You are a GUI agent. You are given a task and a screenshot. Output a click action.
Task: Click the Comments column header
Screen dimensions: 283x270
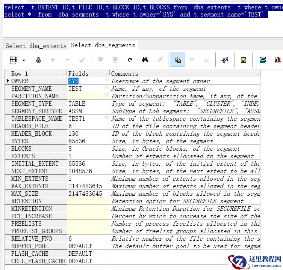(185, 73)
